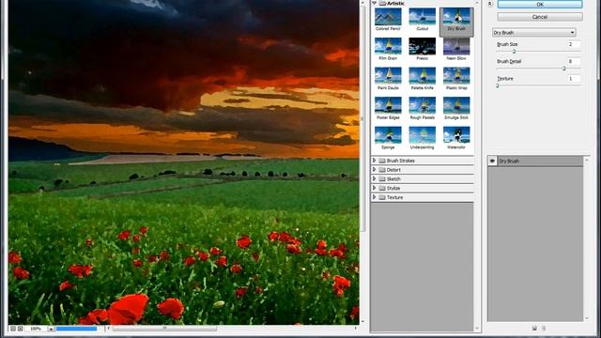Image resolution: width=601 pixels, height=338 pixels.
Task: Add a new effect layer icon
Action: [x=534, y=328]
